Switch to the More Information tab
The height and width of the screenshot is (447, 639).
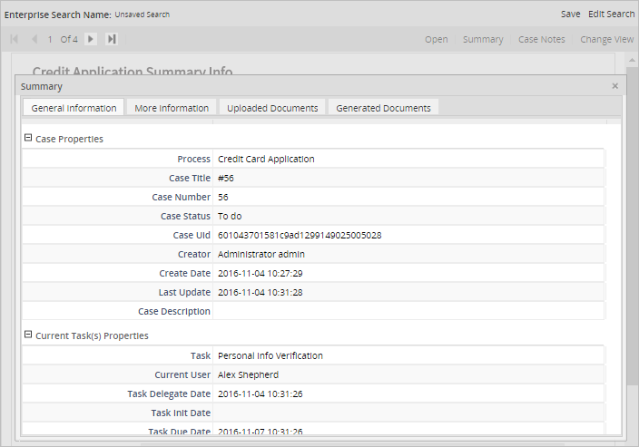[x=172, y=108]
